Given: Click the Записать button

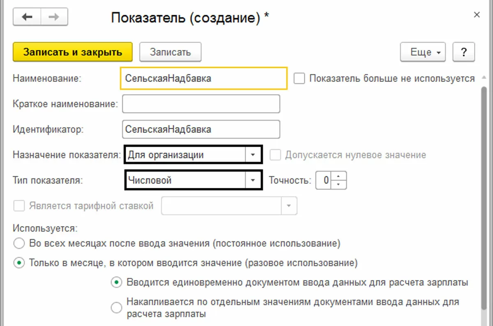Looking at the screenshot, I should click(170, 52).
